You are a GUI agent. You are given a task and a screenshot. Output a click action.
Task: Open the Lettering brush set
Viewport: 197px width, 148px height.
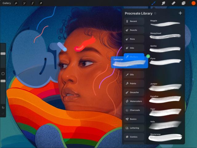click(134, 128)
